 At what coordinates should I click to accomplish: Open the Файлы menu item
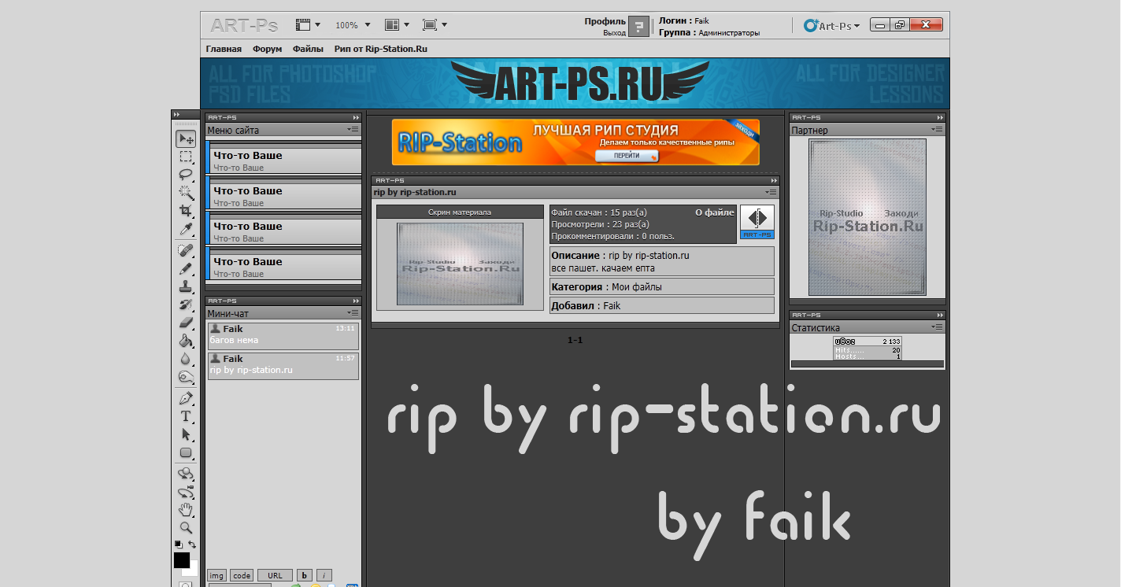point(308,49)
